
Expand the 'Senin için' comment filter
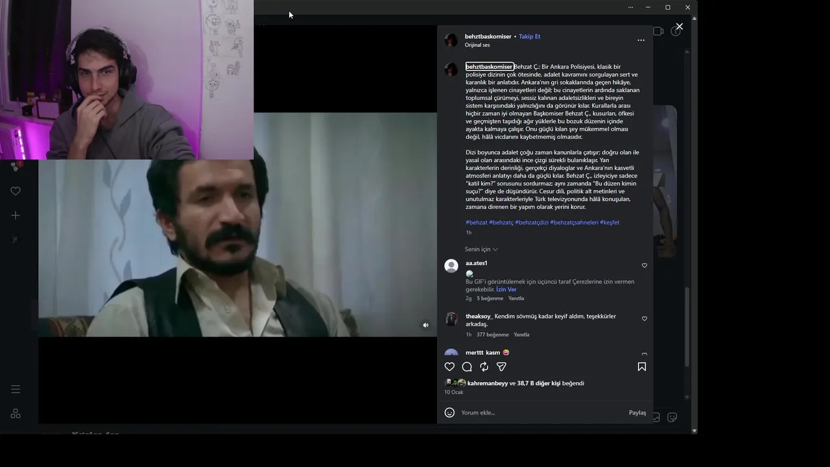click(x=481, y=249)
